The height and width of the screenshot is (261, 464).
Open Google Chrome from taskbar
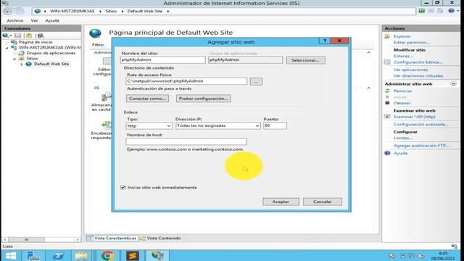(108, 256)
